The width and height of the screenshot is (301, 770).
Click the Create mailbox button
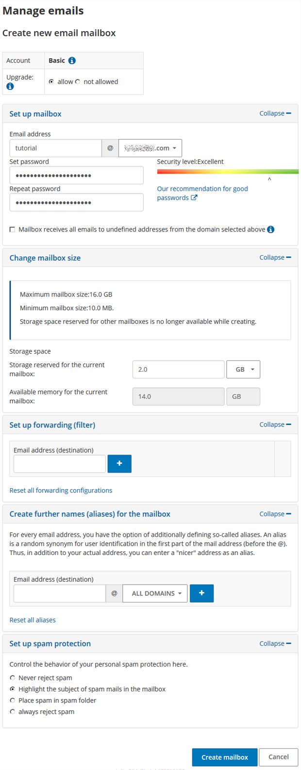pyautogui.click(x=224, y=757)
